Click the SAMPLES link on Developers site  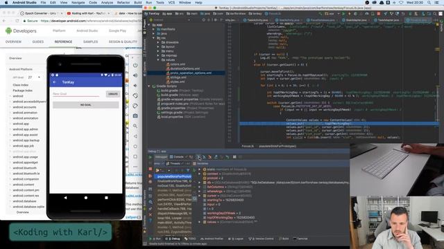click(91, 41)
